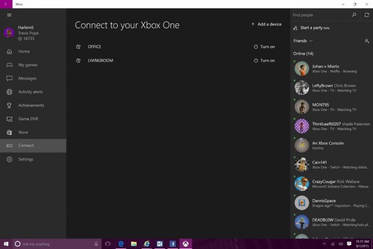Open Johan v Mierlo's profile
The height and width of the screenshot is (249, 373).
click(332, 68)
